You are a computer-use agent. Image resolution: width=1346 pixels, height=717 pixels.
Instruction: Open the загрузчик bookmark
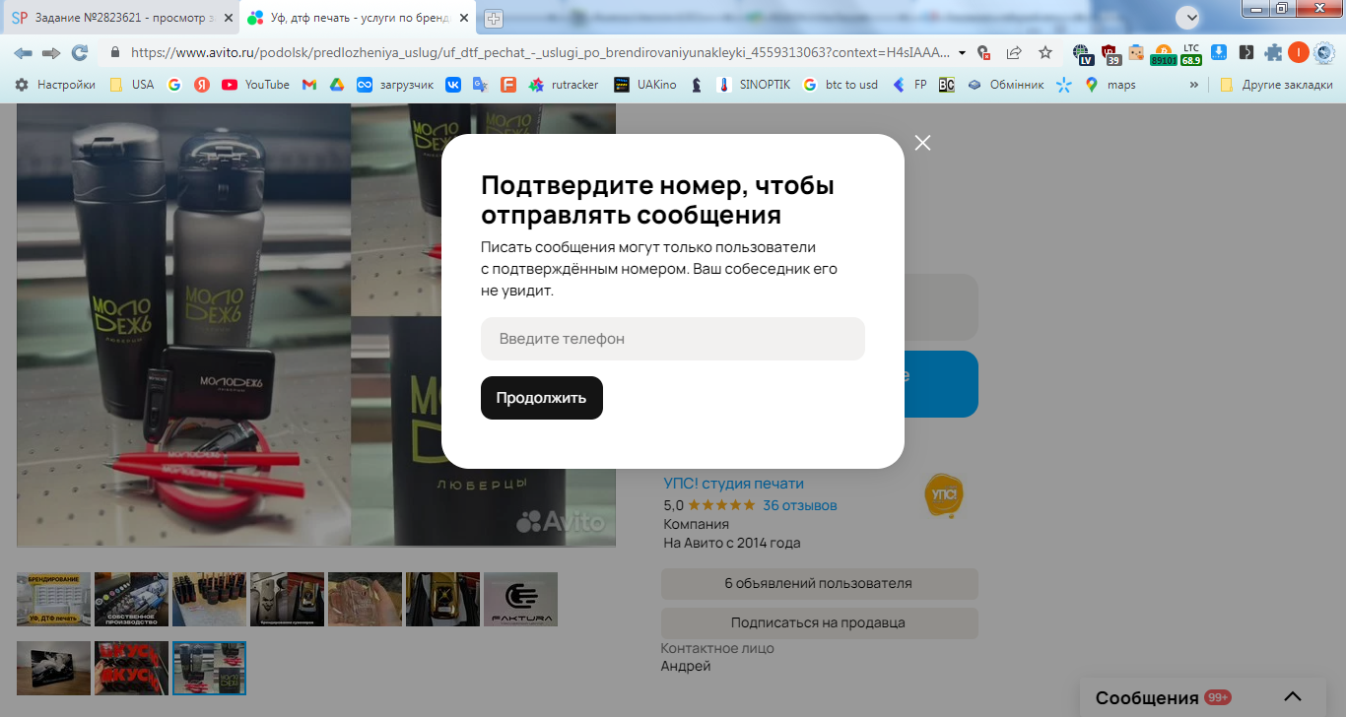click(x=395, y=85)
